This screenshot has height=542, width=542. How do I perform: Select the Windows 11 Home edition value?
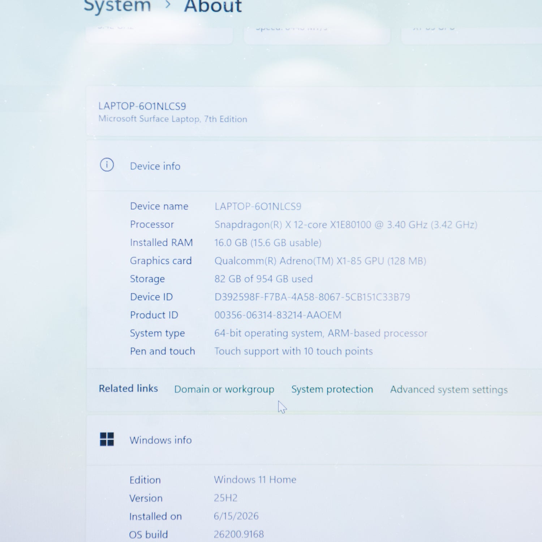coord(255,479)
